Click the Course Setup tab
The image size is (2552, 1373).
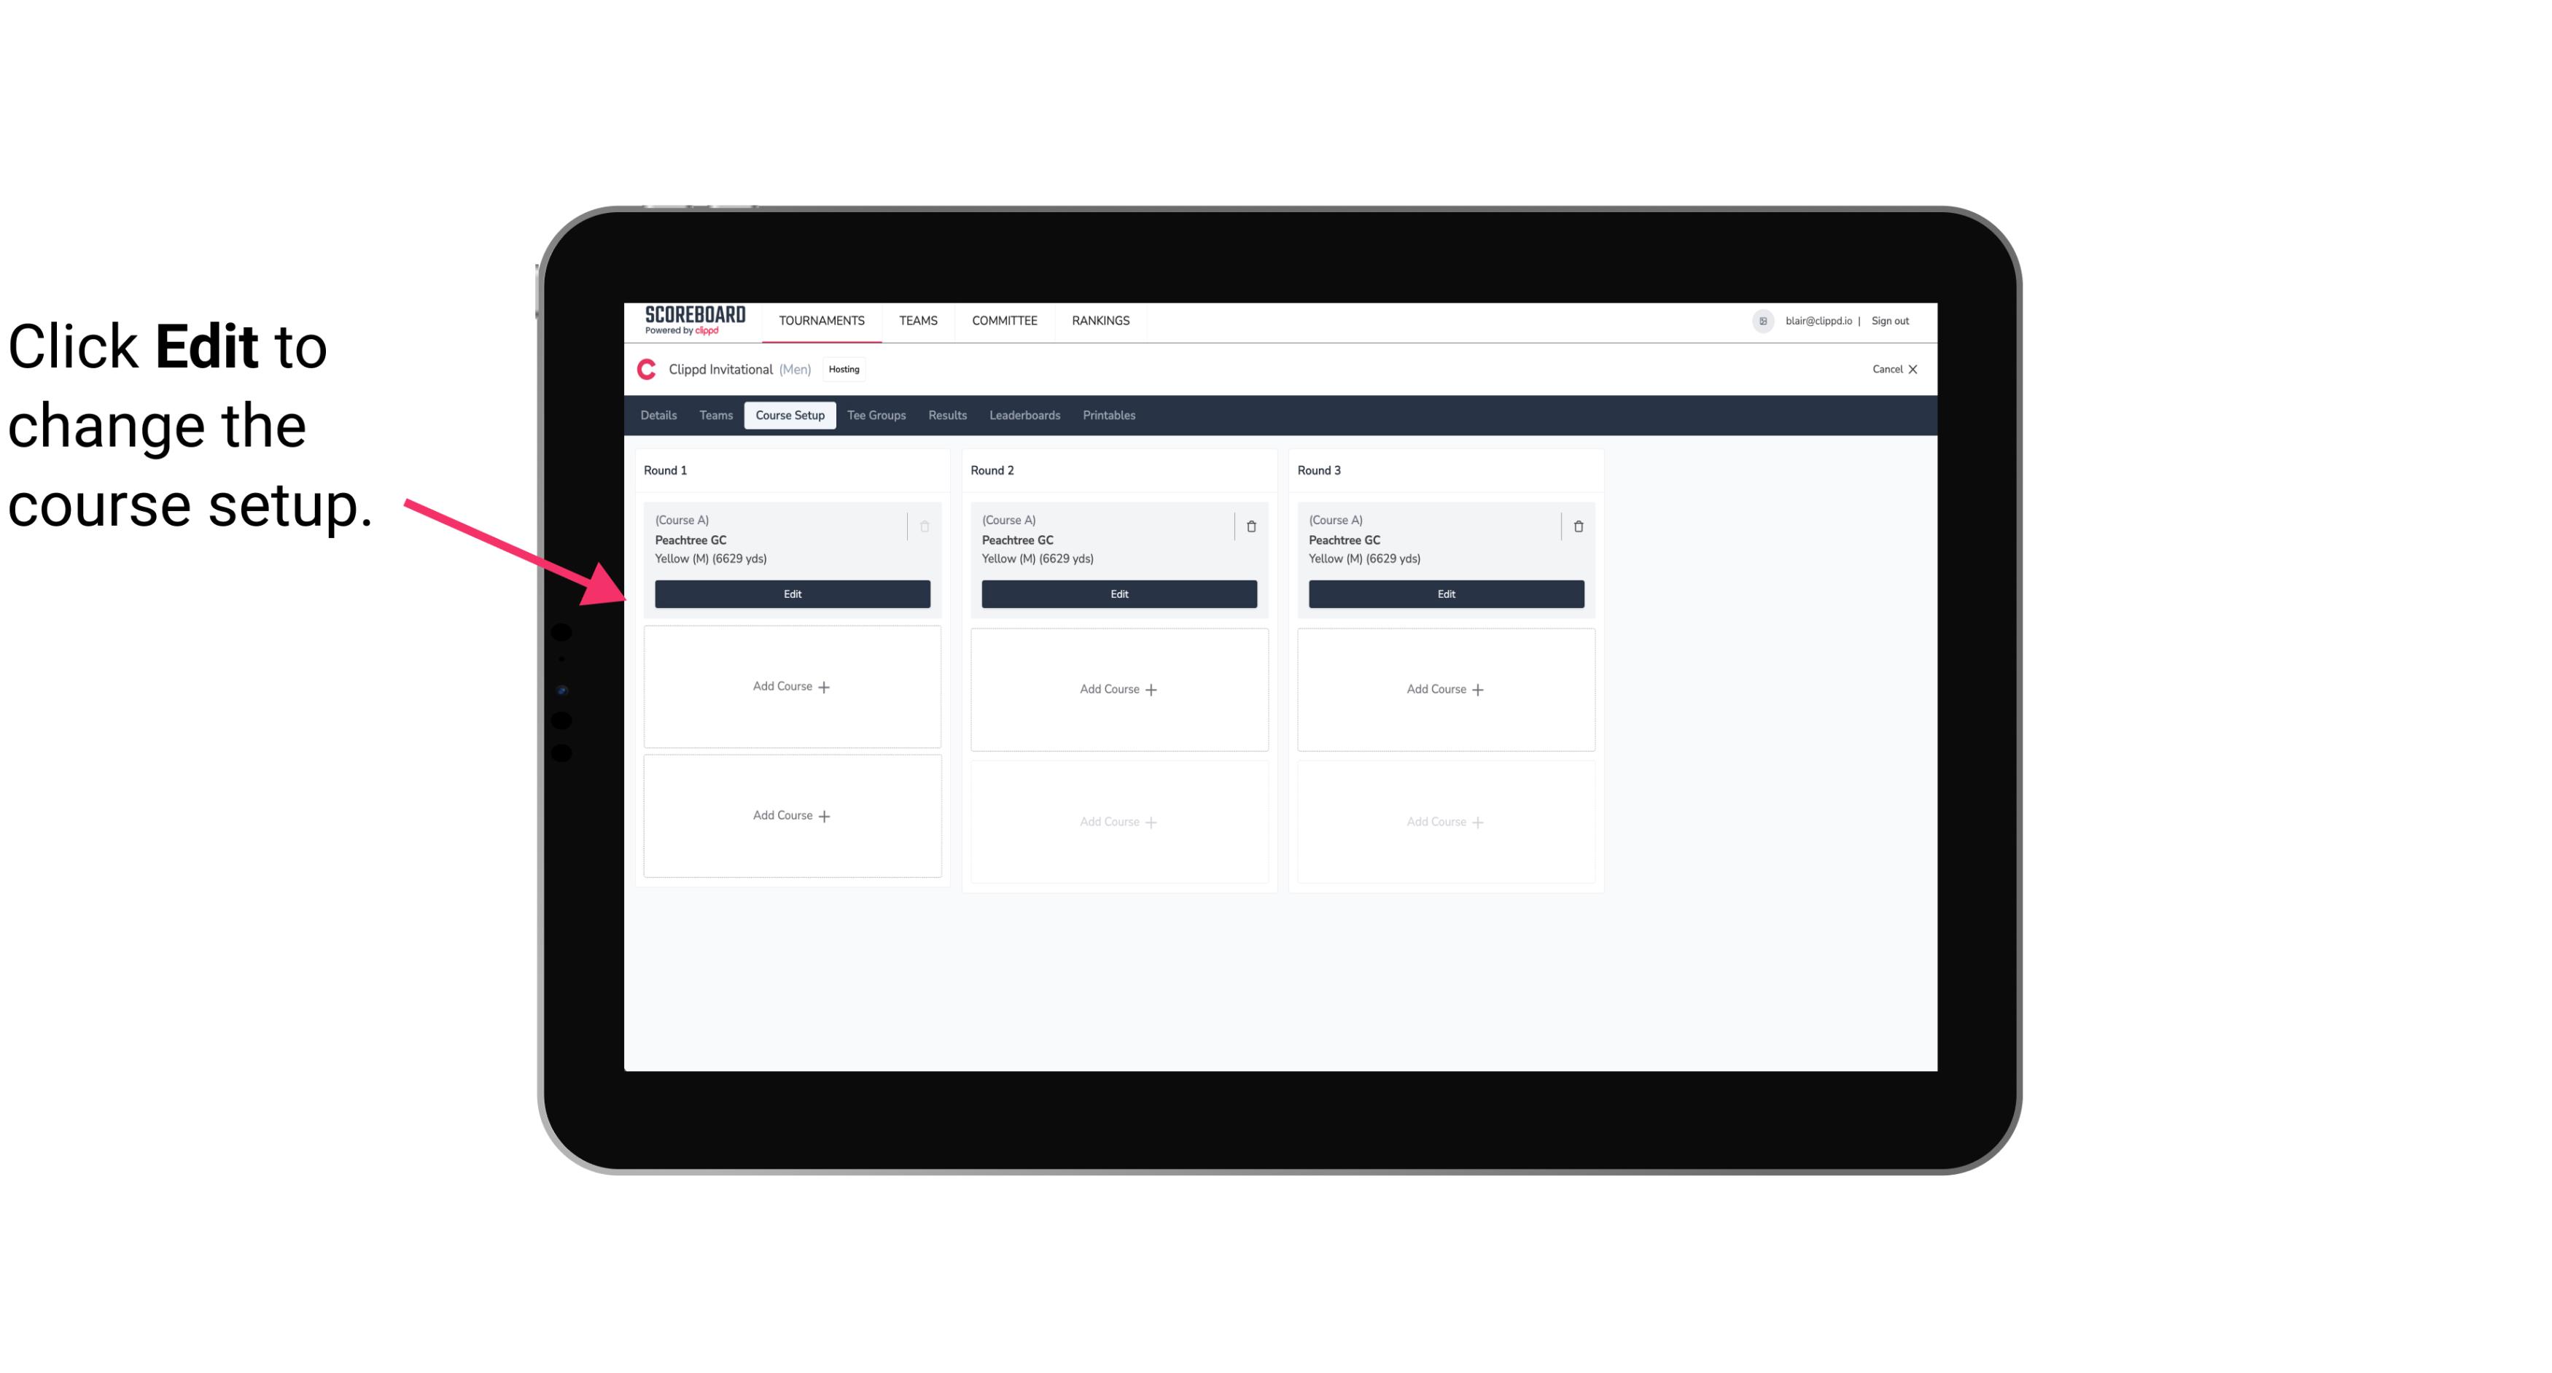coord(789,416)
